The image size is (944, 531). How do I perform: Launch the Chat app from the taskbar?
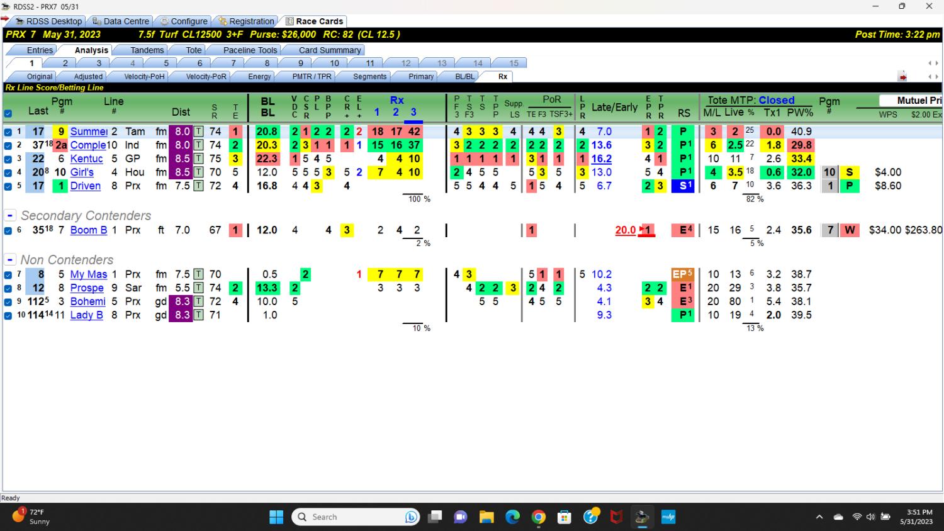pyautogui.click(x=461, y=517)
